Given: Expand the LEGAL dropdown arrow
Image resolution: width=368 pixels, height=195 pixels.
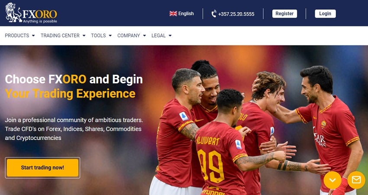Looking at the screenshot, I should click(170, 36).
